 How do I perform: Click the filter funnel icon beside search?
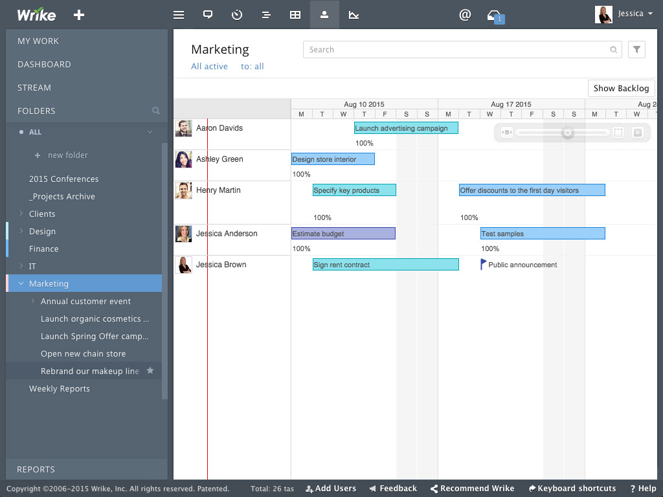pos(636,49)
